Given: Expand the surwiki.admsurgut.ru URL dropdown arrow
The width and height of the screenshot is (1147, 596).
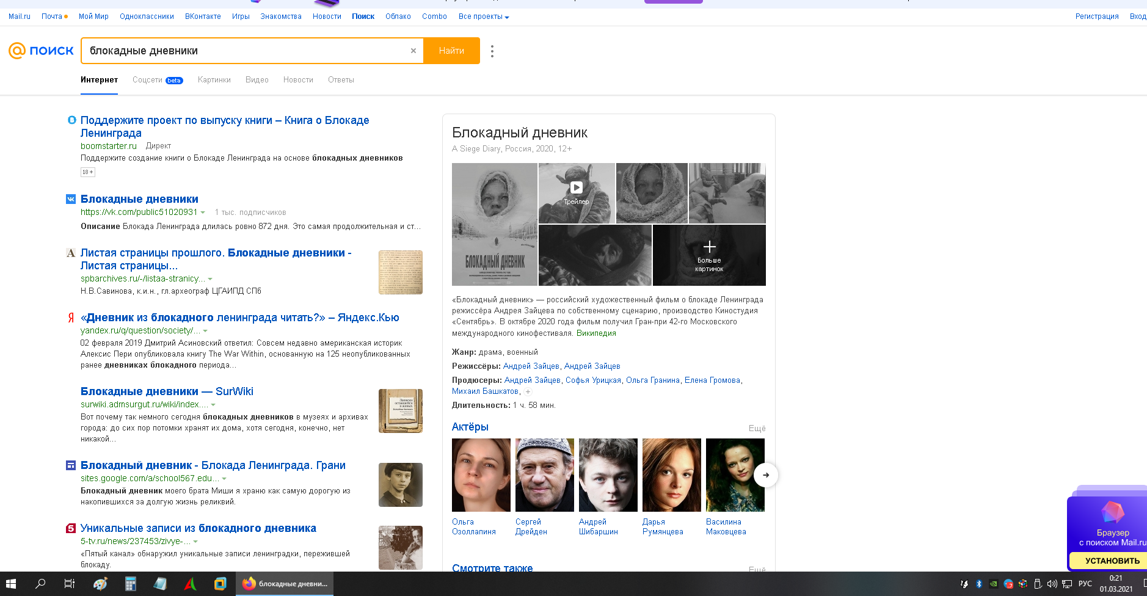Looking at the screenshot, I should pos(213,405).
